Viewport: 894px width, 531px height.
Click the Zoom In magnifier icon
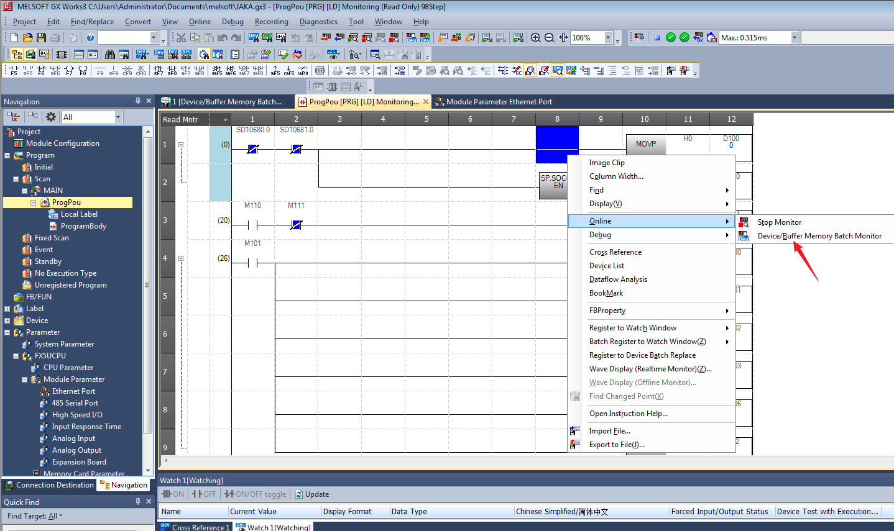535,38
